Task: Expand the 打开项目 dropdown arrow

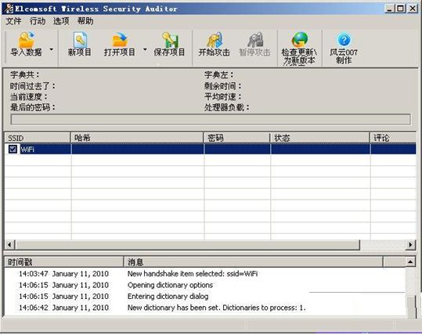Action: pyautogui.click(x=145, y=49)
